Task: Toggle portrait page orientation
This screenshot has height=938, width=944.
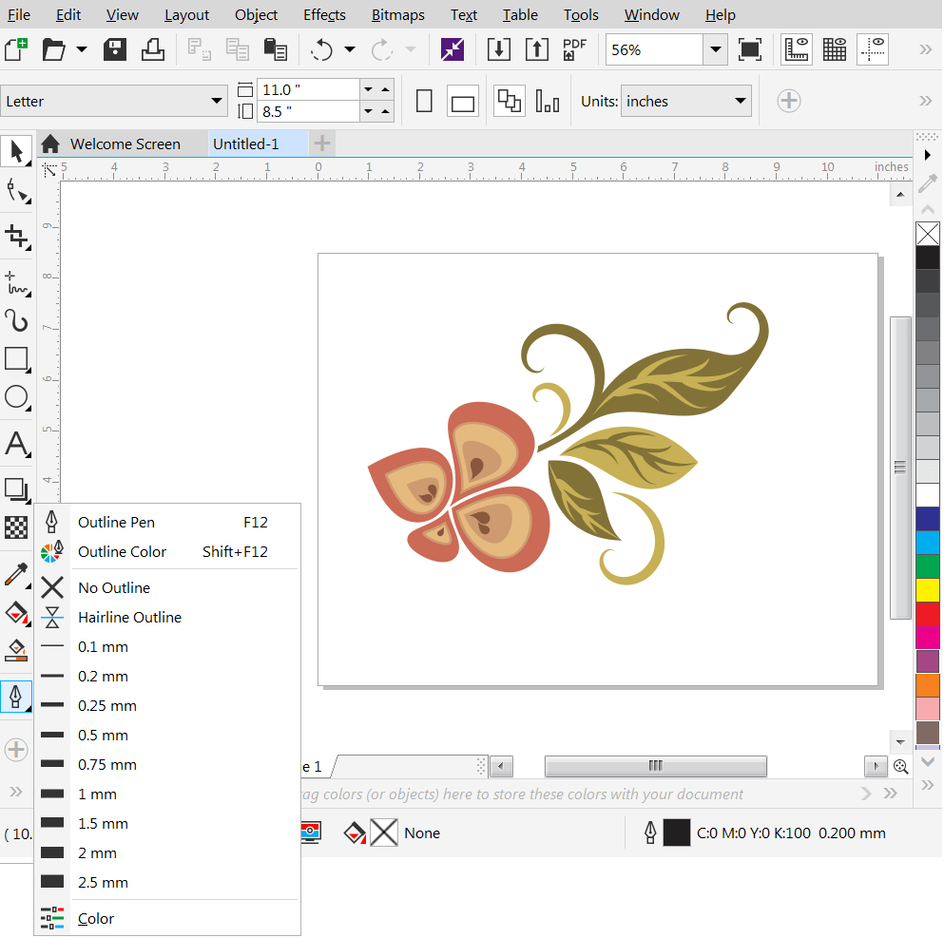Action: pyautogui.click(x=425, y=102)
